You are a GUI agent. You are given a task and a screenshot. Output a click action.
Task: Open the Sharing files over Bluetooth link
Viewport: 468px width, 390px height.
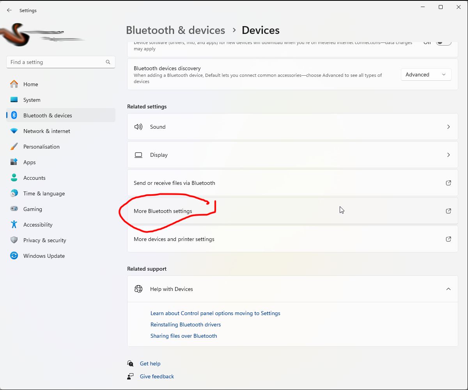pos(184,335)
